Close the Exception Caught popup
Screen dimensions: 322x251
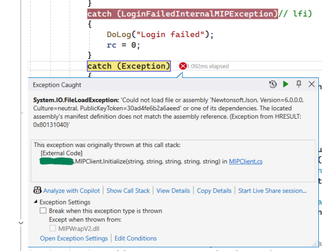312,84
